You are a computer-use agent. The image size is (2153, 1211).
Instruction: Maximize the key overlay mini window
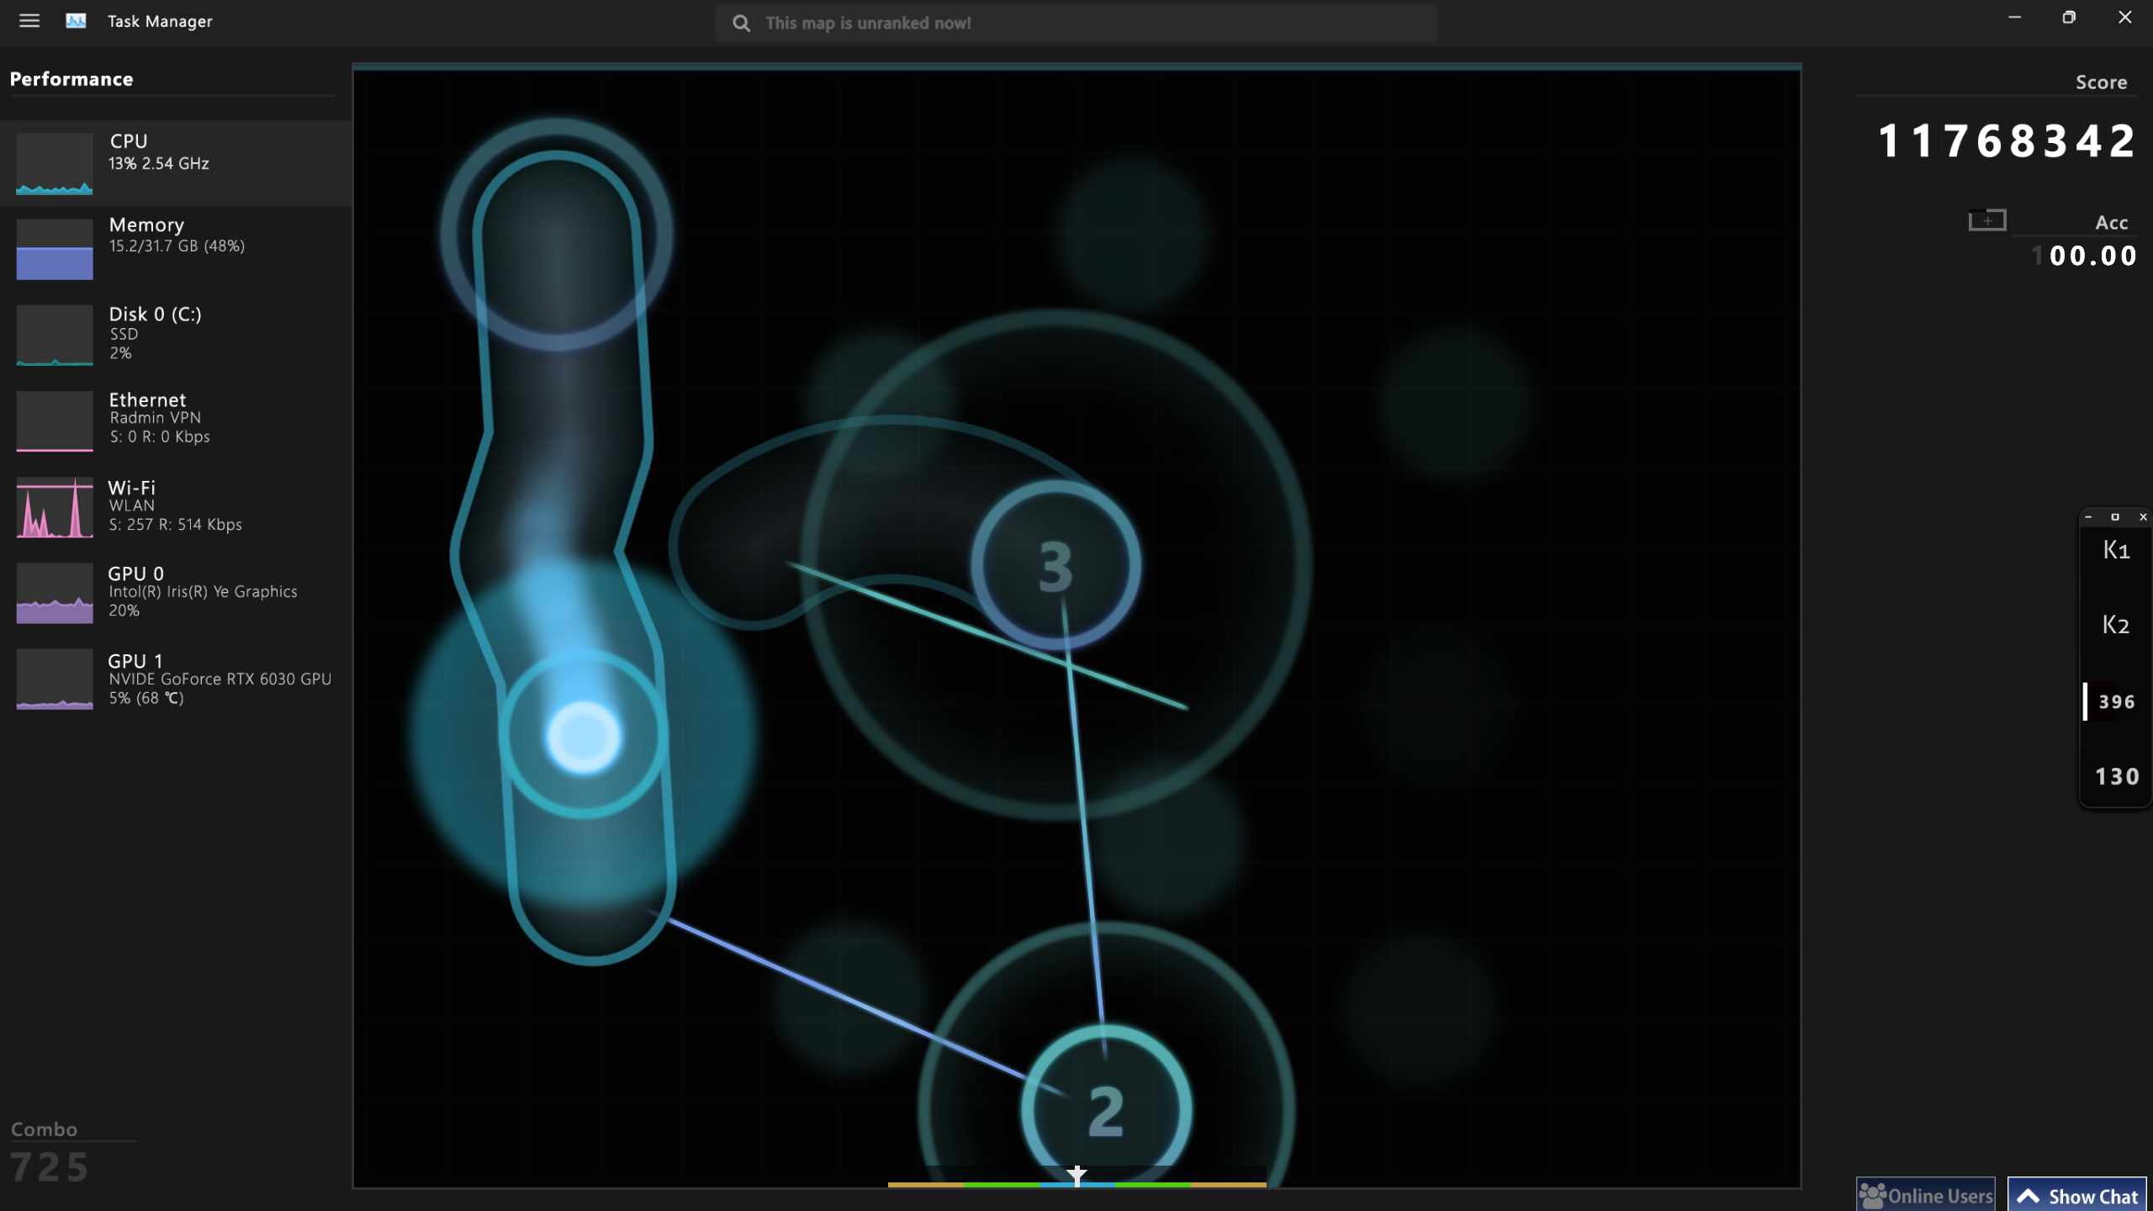(2115, 517)
